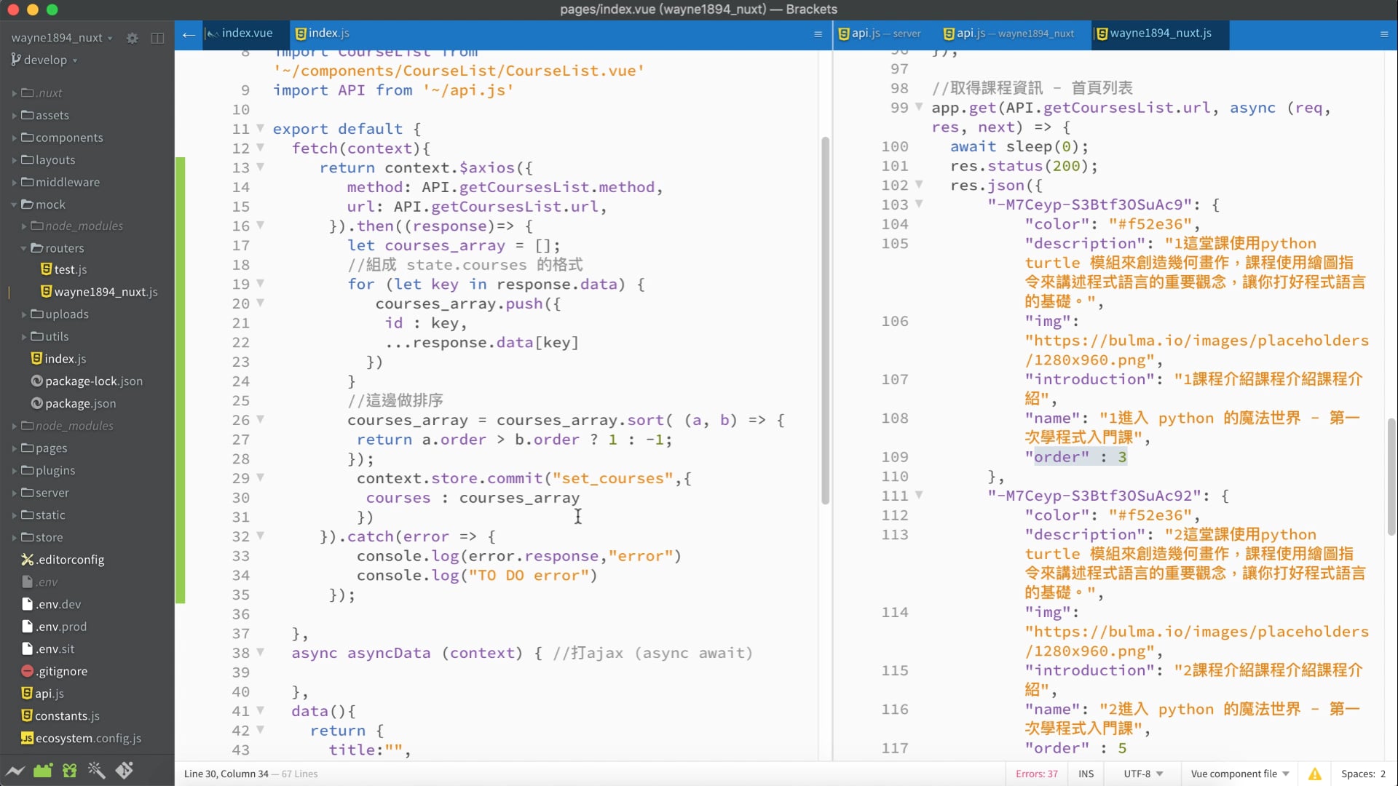Image resolution: width=1398 pixels, height=786 pixels.
Task: Switch to the index.js tab
Action: click(323, 33)
